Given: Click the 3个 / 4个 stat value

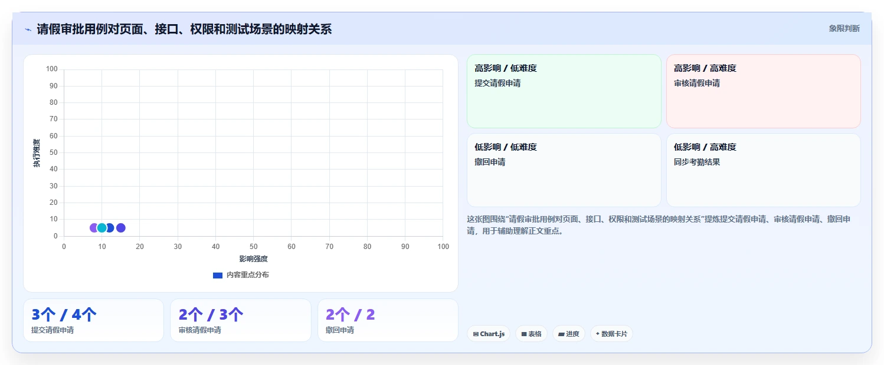Looking at the screenshot, I should 64,315.
